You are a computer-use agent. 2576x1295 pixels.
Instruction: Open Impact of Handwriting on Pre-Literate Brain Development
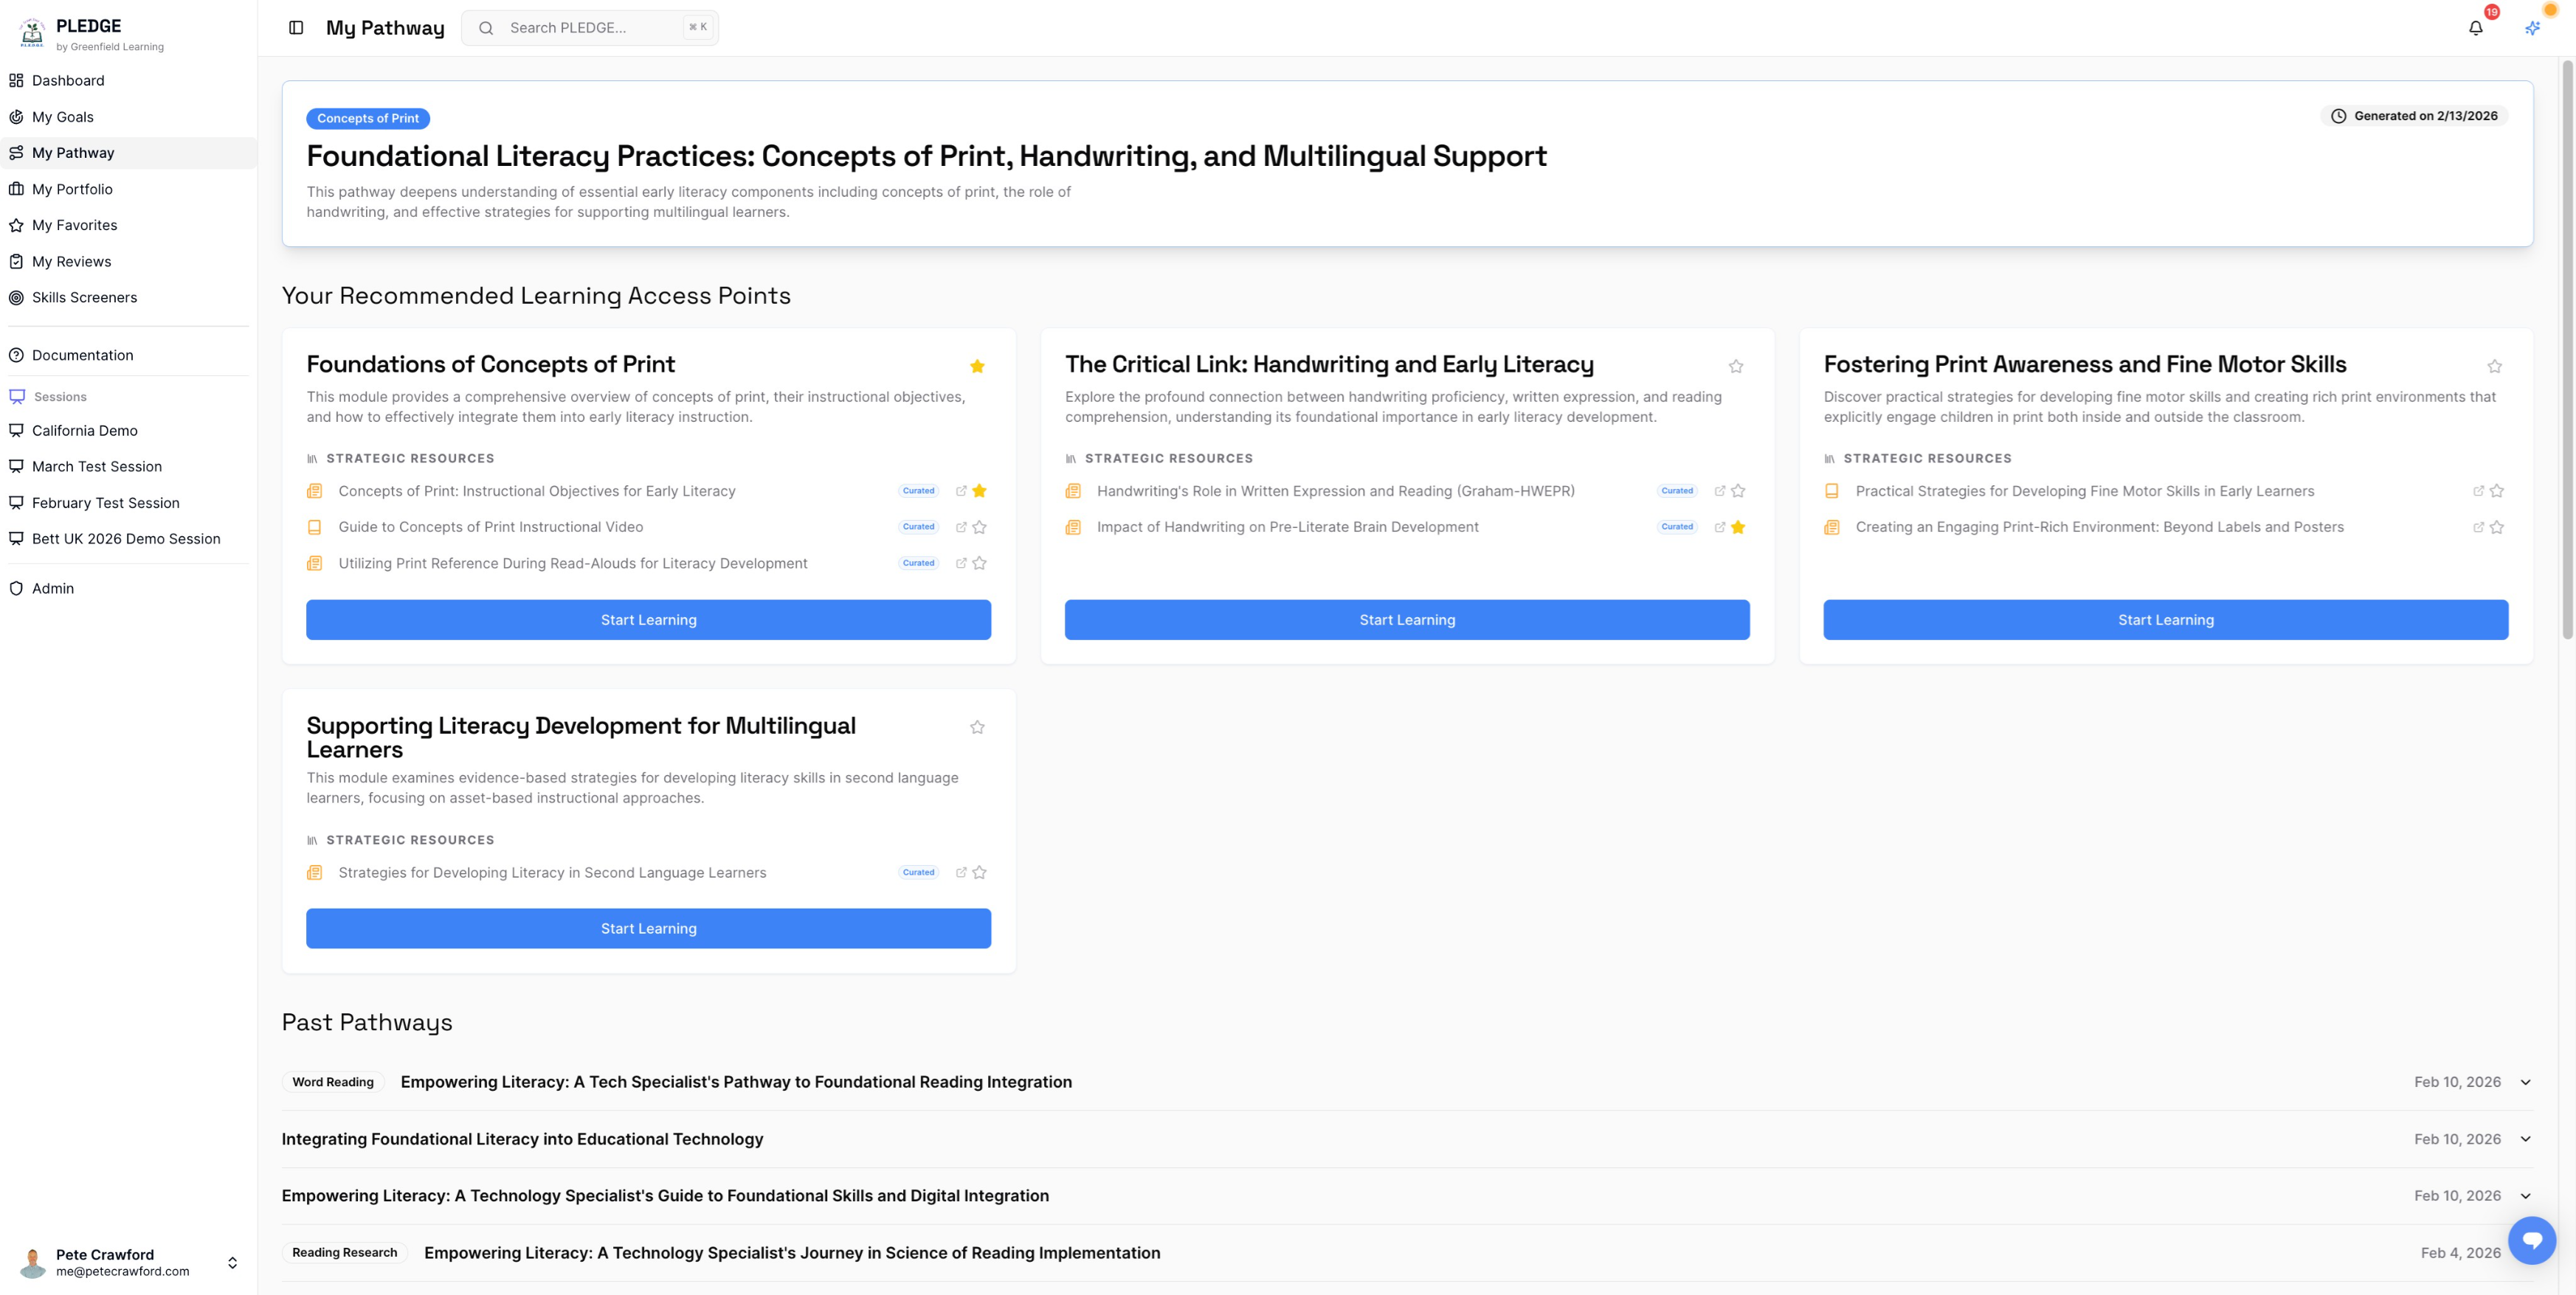(x=1288, y=527)
